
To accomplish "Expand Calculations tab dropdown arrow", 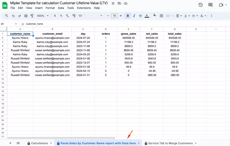I will [51, 143].
